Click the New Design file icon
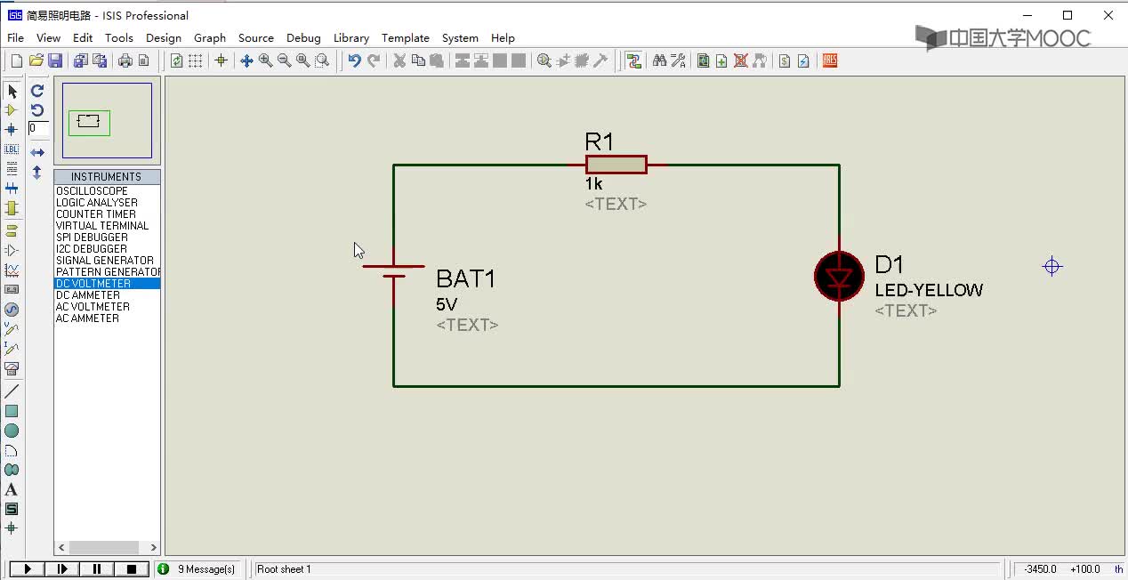This screenshot has height=580, width=1128. click(x=16, y=60)
